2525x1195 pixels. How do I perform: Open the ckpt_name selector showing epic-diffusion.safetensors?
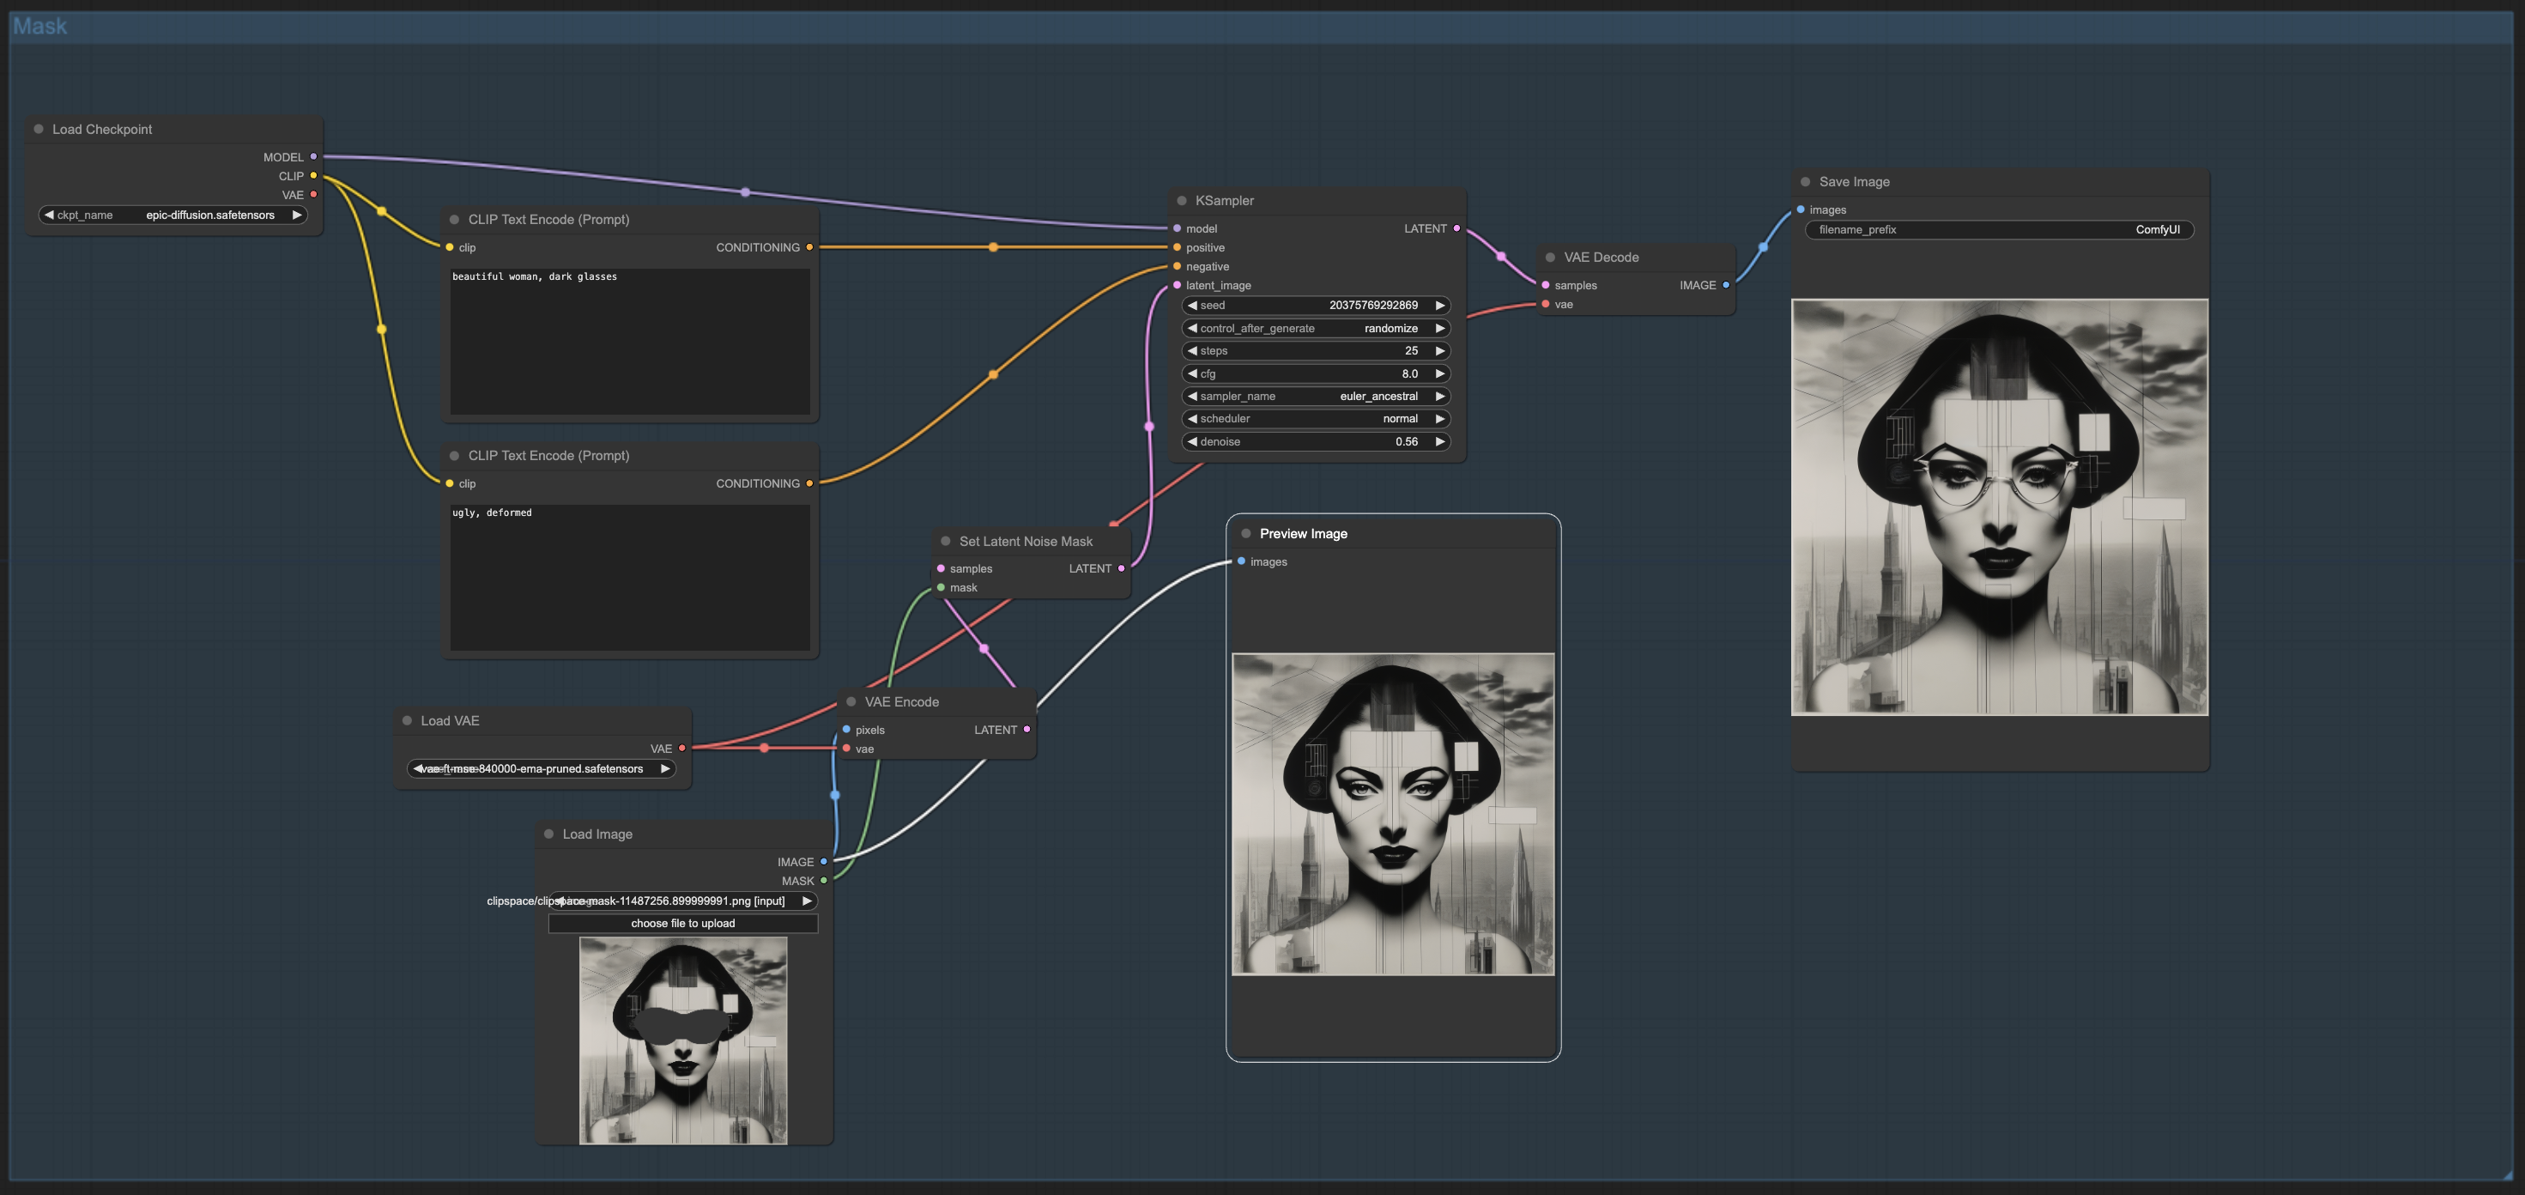pos(172,215)
